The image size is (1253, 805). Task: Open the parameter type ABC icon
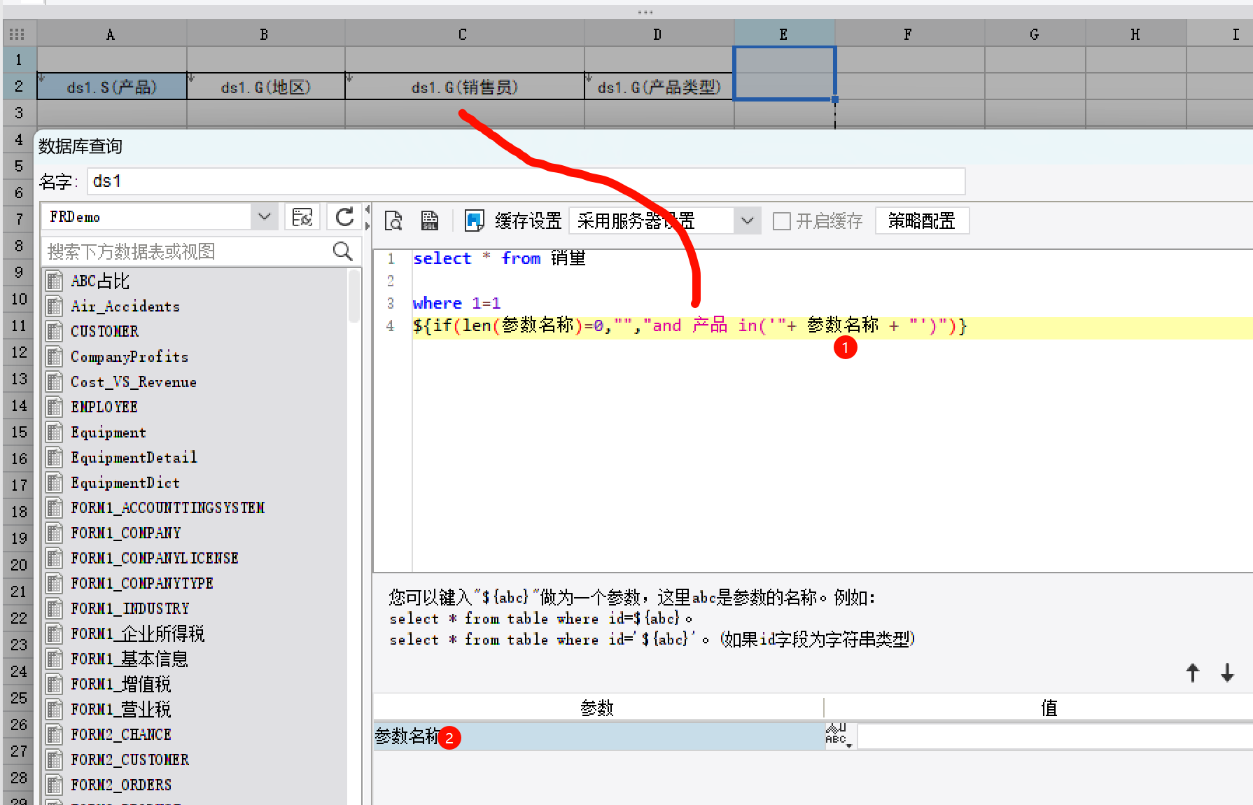click(x=839, y=736)
